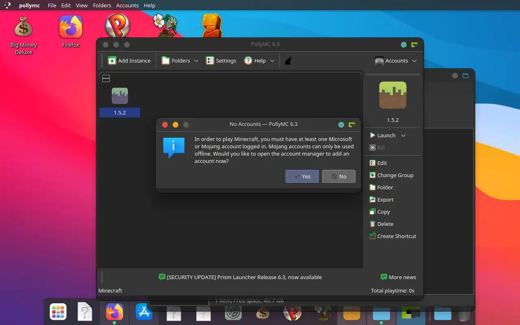The width and height of the screenshot is (520, 325).
Task: Click the pollymc application menu
Action: [29, 5]
